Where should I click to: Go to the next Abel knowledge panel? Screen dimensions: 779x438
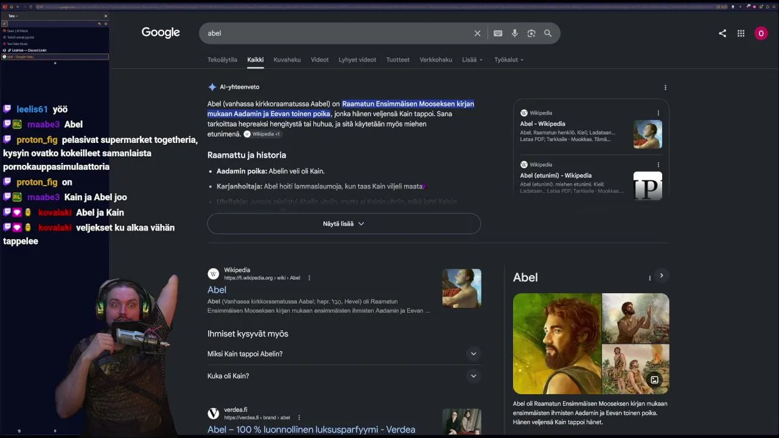pyautogui.click(x=662, y=276)
